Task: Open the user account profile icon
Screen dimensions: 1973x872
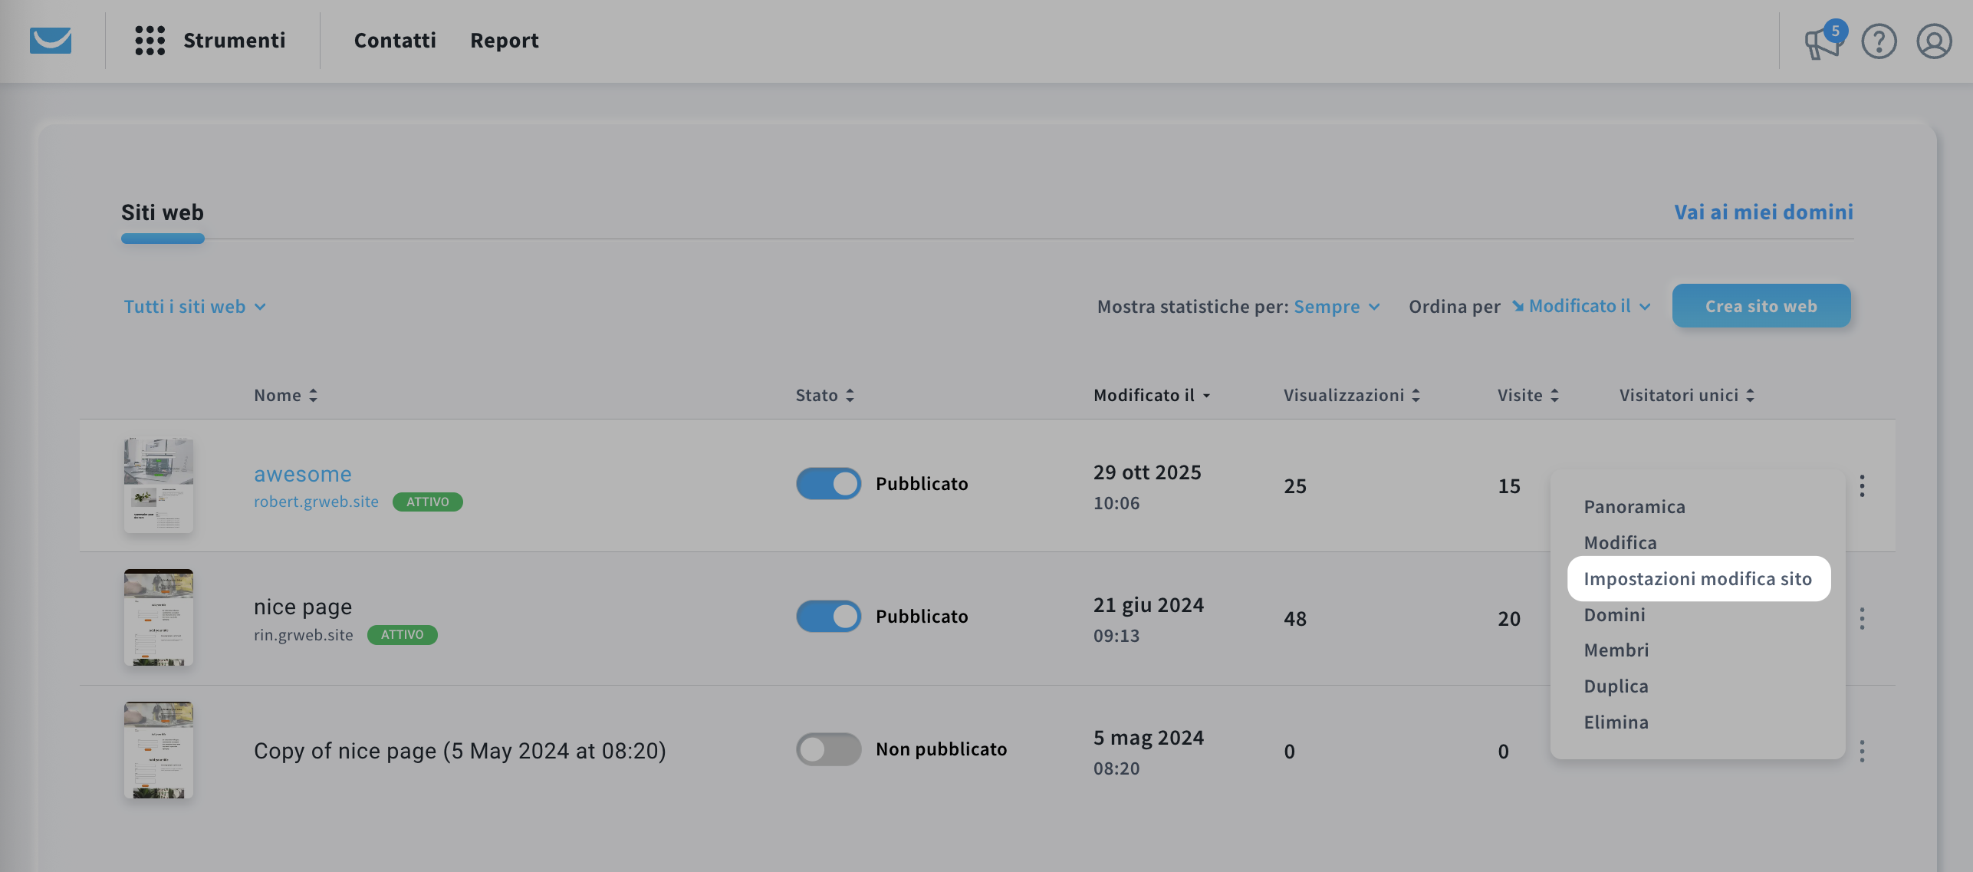Action: (x=1934, y=41)
